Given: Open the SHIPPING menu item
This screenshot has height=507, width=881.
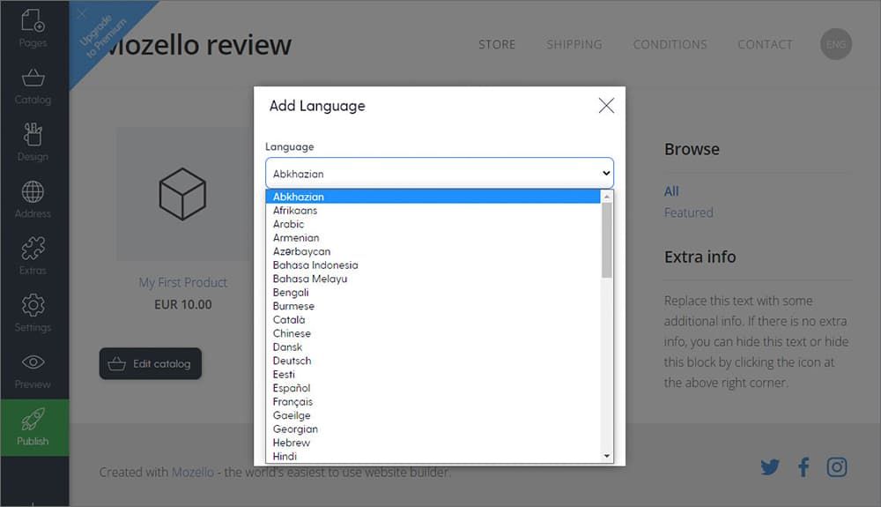Looking at the screenshot, I should pos(574,44).
